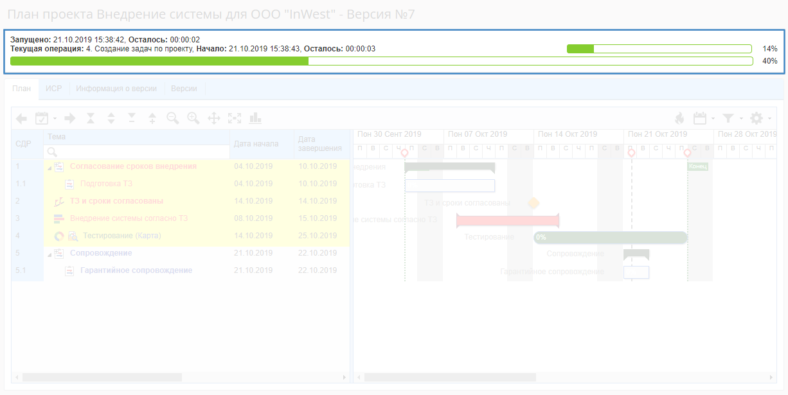
Task: Click the calendar checkmark icon in the toolbar
Action: pyautogui.click(x=42, y=118)
